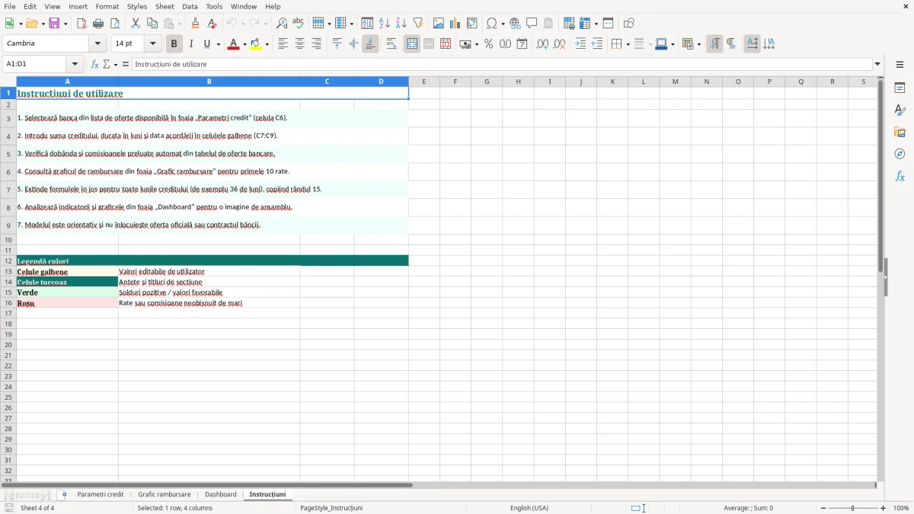Image resolution: width=914 pixels, height=514 pixels.
Task: Activate Clone Formatting paintbrush
Action: pyautogui.click(x=196, y=24)
